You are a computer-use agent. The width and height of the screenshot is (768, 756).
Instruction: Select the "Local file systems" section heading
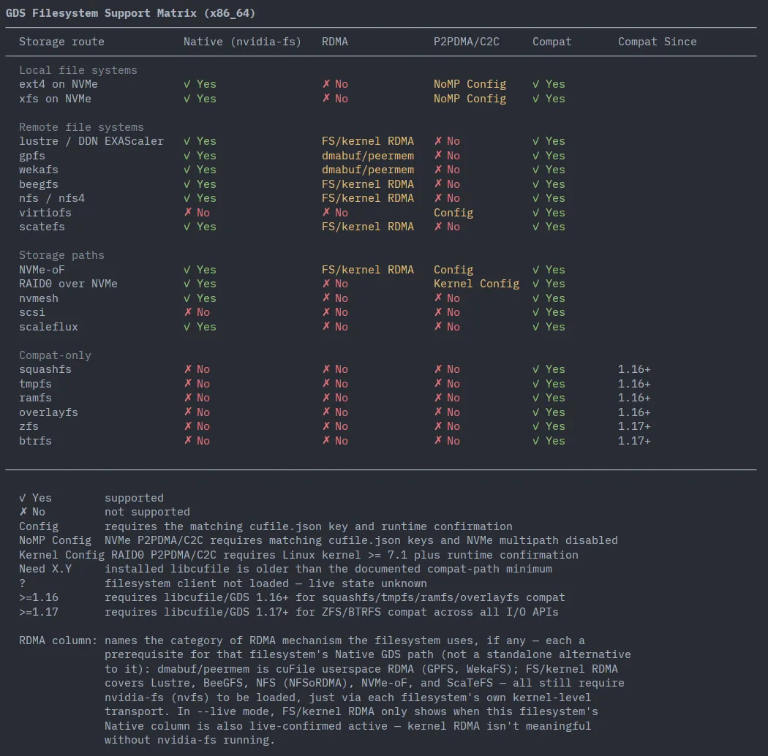point(78,70)
